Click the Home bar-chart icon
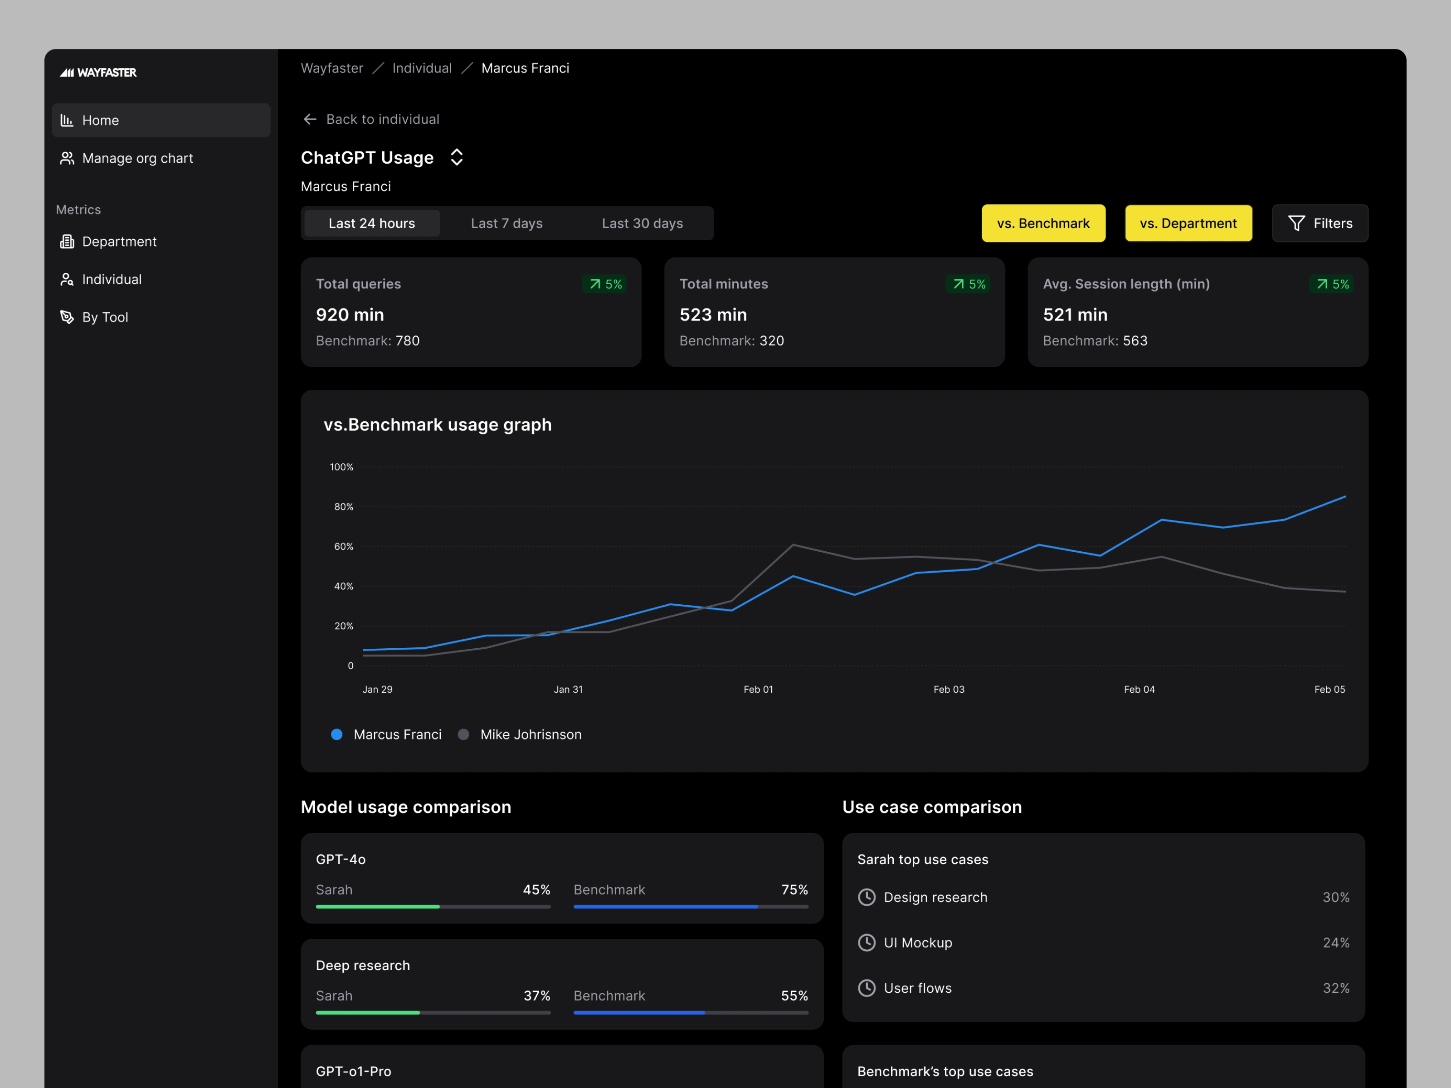This screenshot has height=1088, width=1451. coord(66,120)
